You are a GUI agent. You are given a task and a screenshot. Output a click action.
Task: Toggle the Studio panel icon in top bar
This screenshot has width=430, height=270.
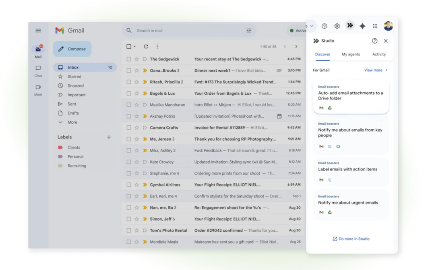pos(350,25)
